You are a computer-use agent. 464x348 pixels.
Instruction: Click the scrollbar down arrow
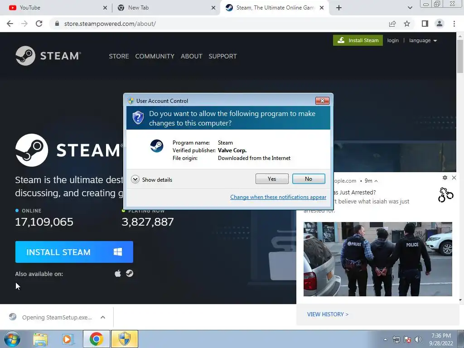pyautogui.click(x=460, y=300)
